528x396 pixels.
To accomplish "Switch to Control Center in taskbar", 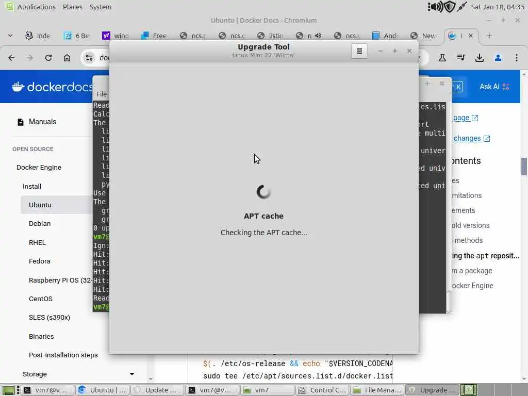I will pyautogui.click(x=322, y=390).
